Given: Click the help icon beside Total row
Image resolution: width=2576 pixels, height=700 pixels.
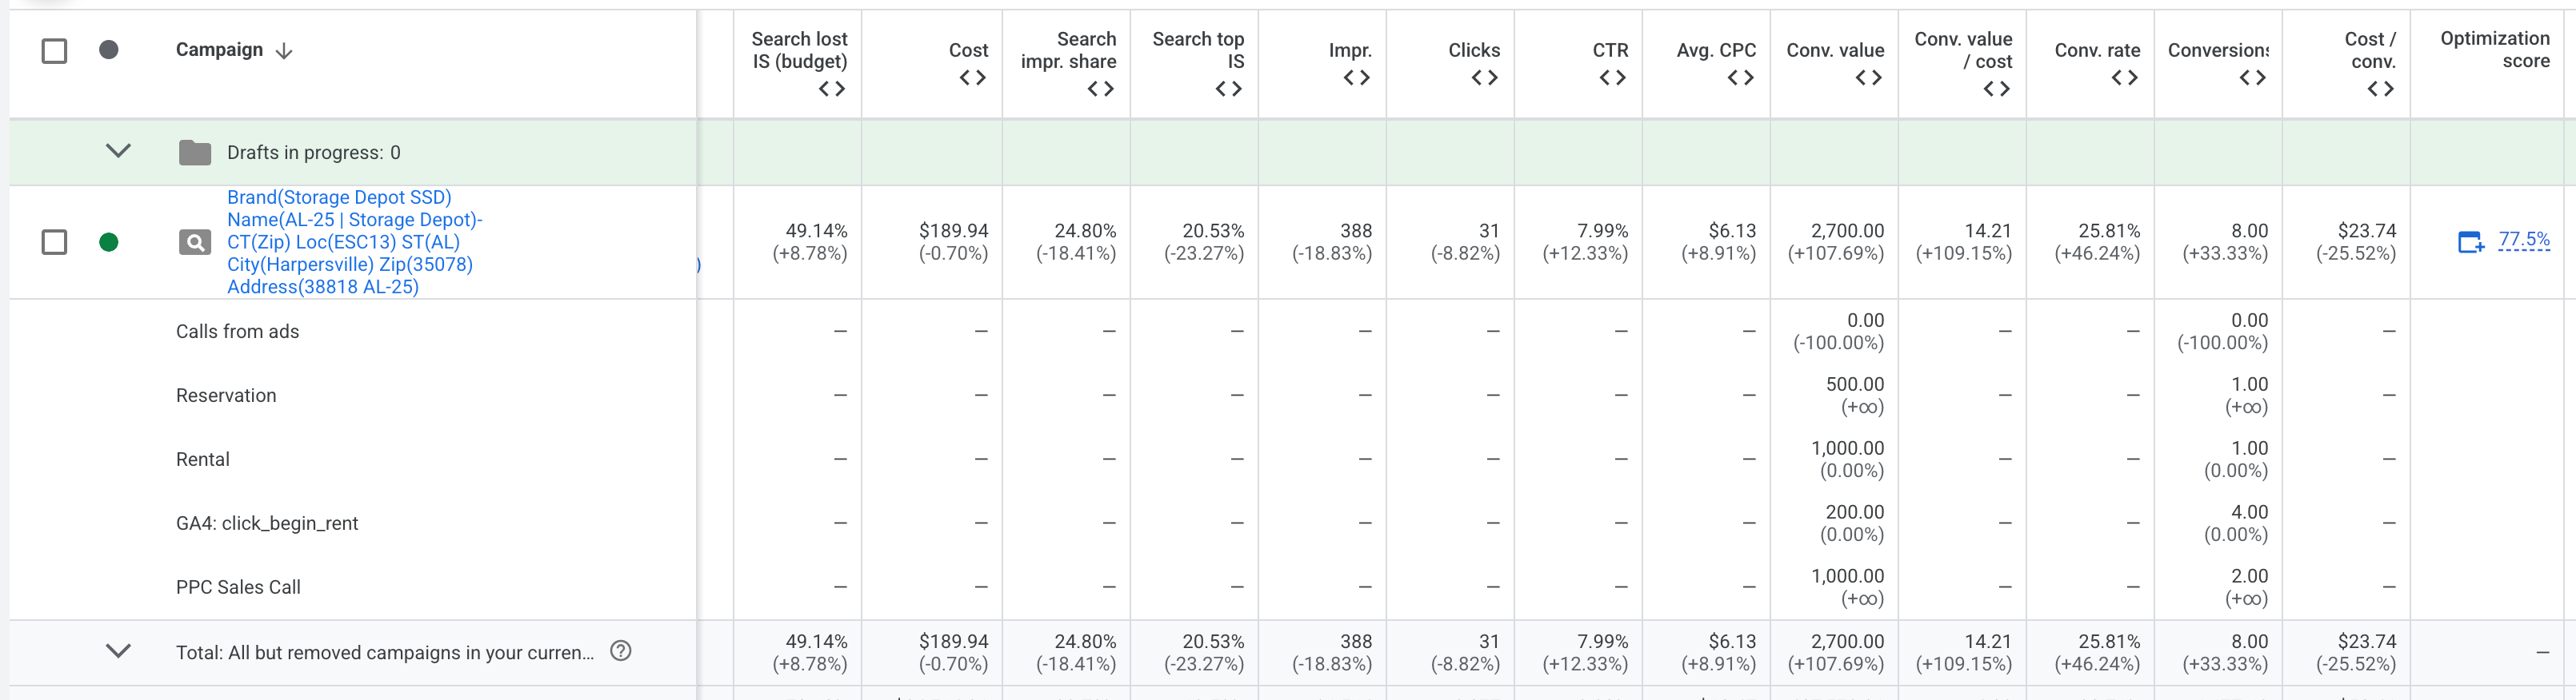Looking at the screenshot, I should tap(620, 652).
